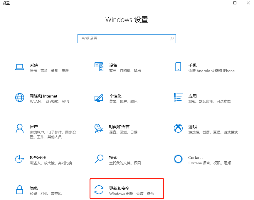Open 网络和 Internet settings
254x200 pixels.
(43, 98)
